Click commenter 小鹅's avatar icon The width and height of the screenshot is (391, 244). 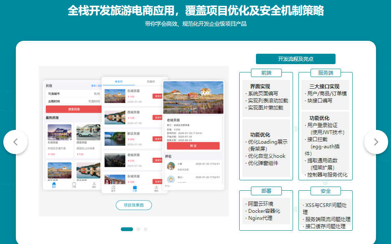170,166
